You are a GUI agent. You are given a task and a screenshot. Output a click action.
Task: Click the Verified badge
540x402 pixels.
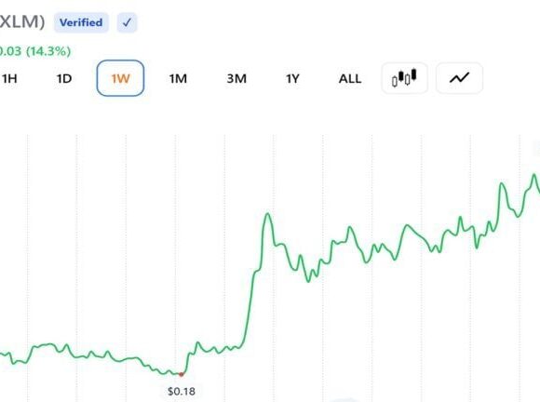[x=81, y=22]
